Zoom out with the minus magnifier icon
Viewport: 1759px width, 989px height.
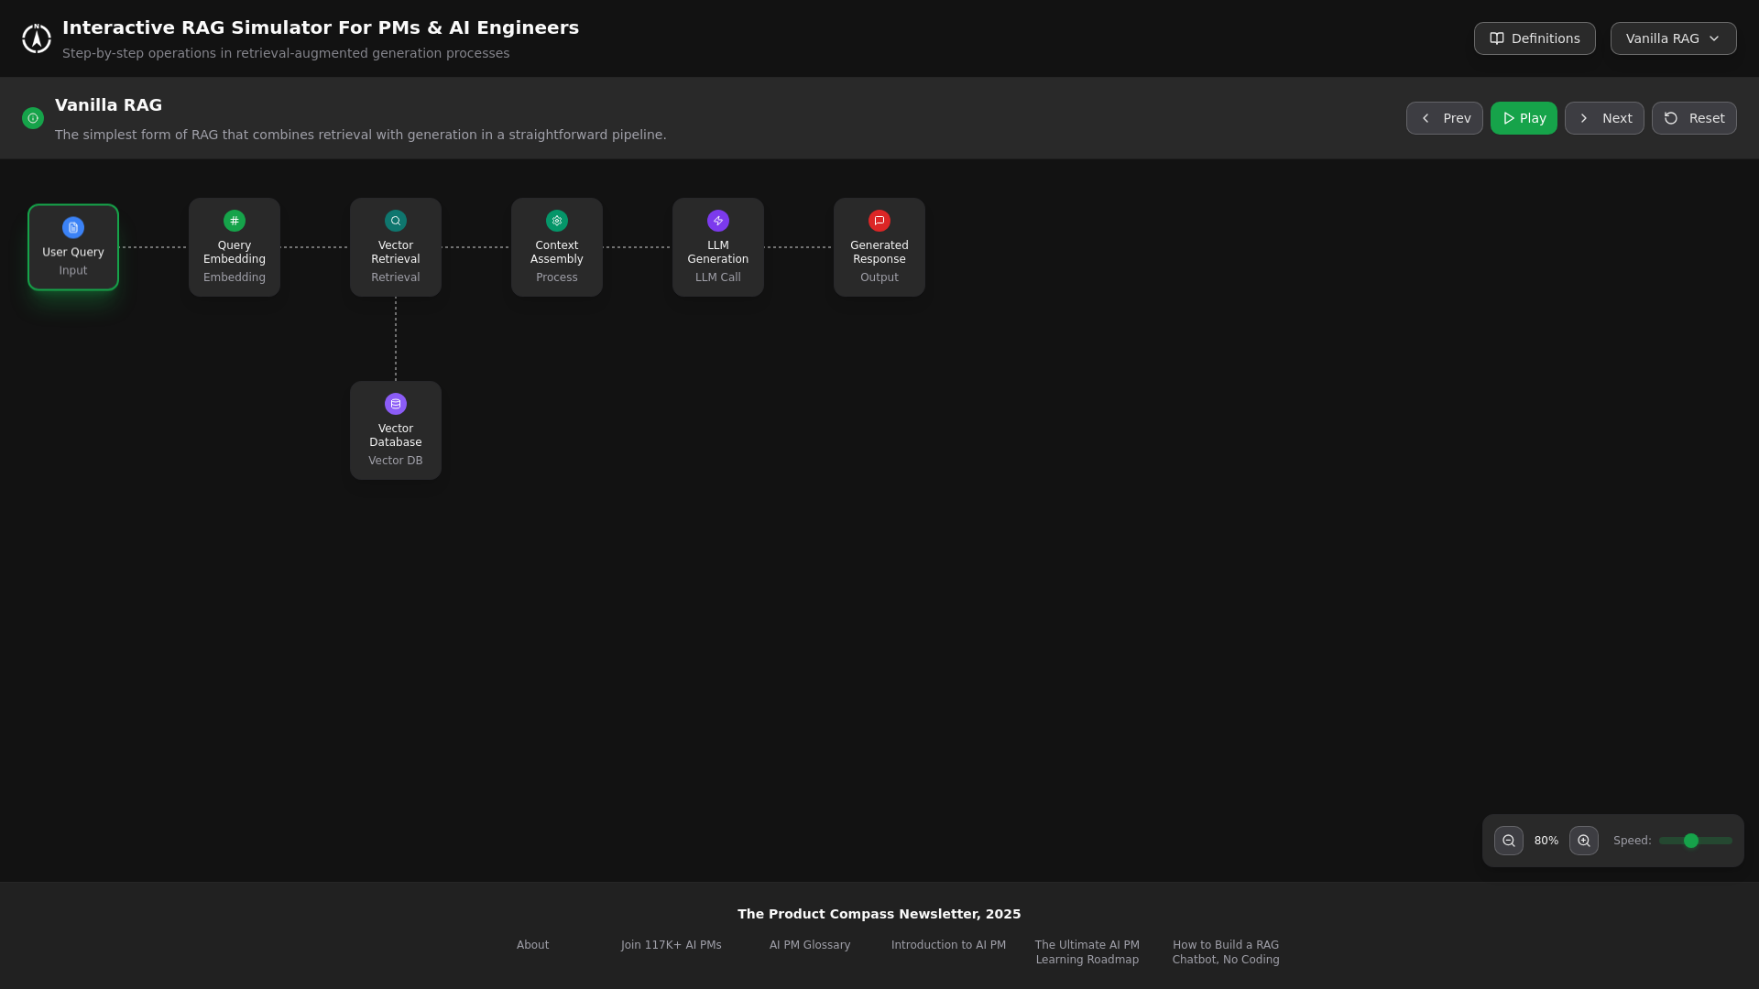pos(1508,841)
